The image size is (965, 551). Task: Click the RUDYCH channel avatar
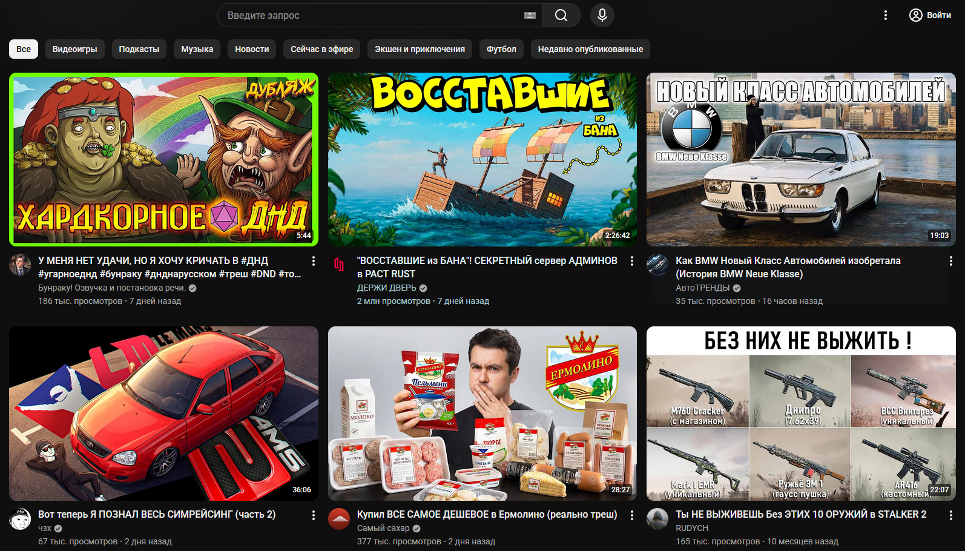click(657, 520)
